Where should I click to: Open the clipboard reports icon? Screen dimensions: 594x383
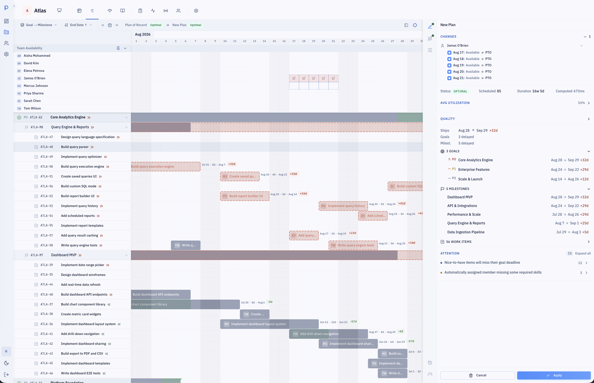tap(140, 11)
